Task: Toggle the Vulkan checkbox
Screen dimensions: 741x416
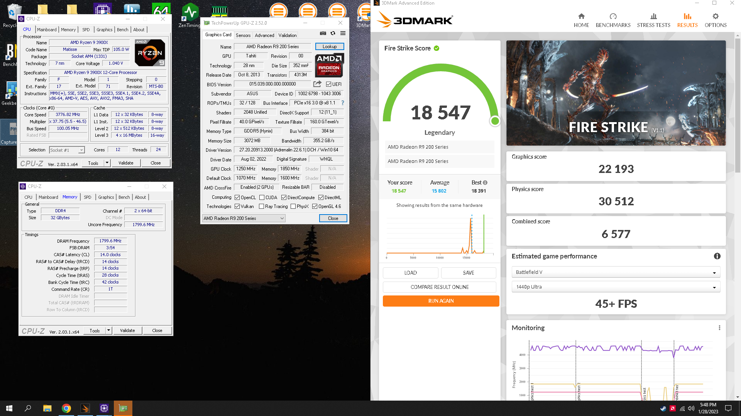Action: (237, 206)
